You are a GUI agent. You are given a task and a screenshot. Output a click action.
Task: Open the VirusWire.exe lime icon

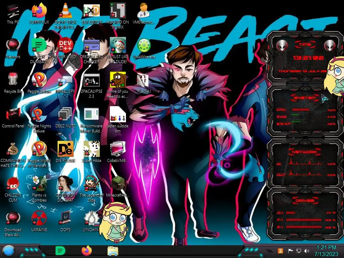point(144,48)
